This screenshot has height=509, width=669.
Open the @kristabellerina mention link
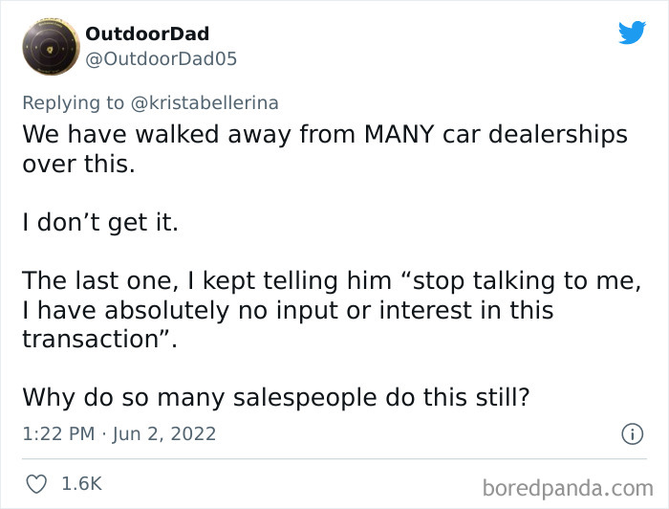point(205,103)
